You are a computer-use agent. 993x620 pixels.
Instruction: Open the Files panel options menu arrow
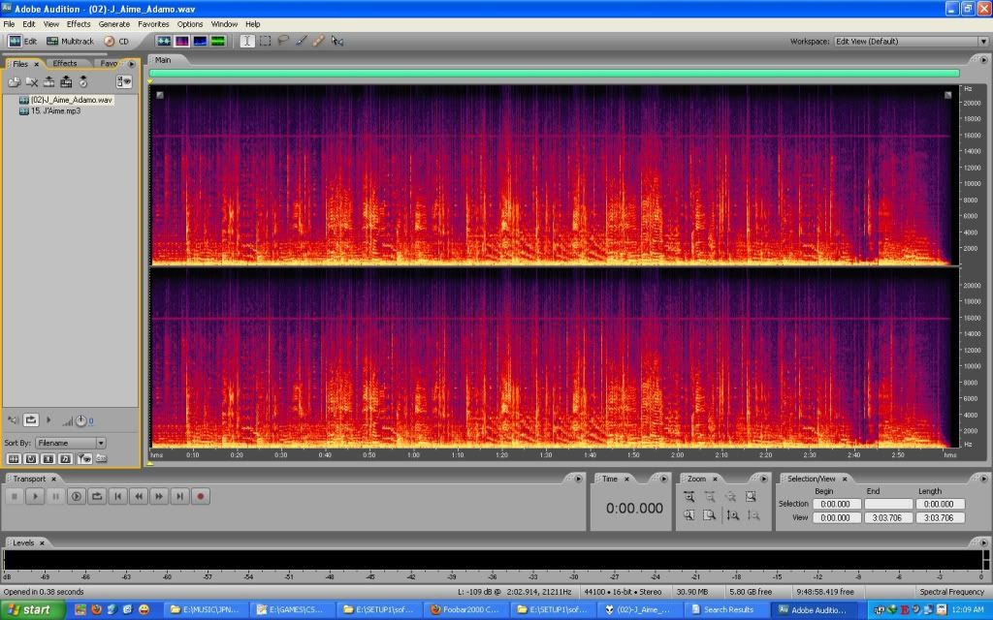point(131,64)
